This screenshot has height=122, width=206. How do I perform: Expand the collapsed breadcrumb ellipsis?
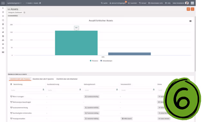pos(23,3)
